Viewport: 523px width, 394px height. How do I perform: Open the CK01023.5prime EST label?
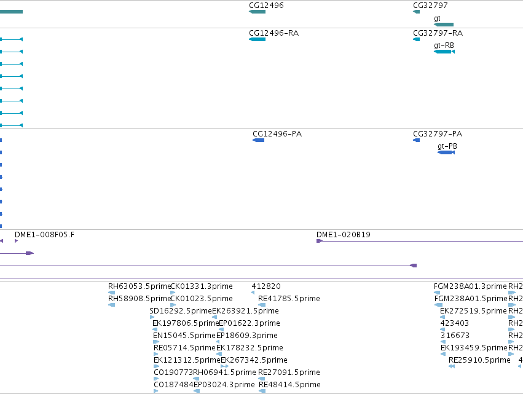click(x=202, y=299)
